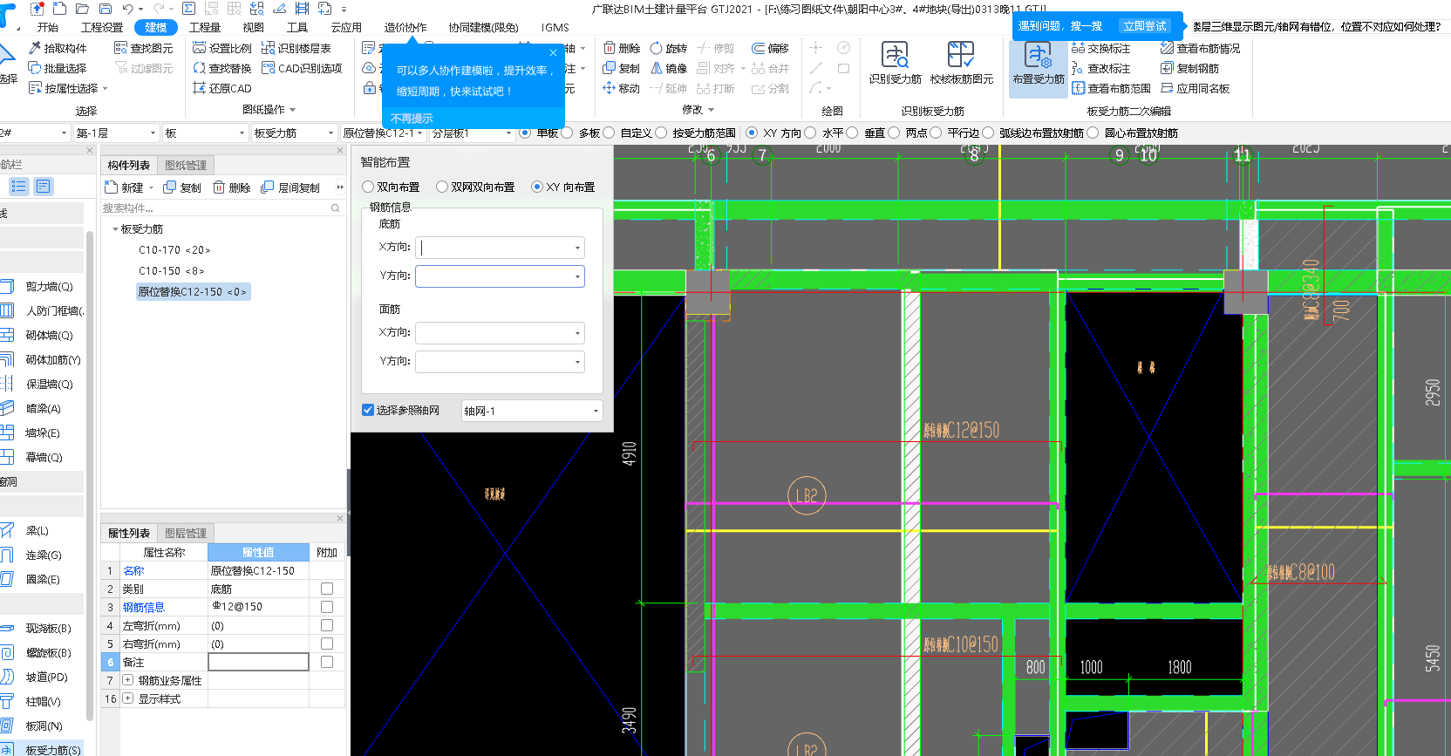1451x756 pixels.
Task: Select the 双网双向布置 radio option
Action: tap(443, 187)
